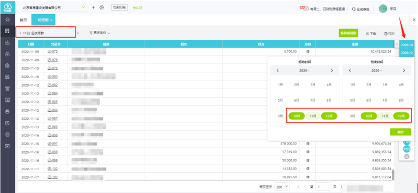This screenshot has height=193, width=418.
Task: Click the user avatar picture
Action: tap(383, 9)
